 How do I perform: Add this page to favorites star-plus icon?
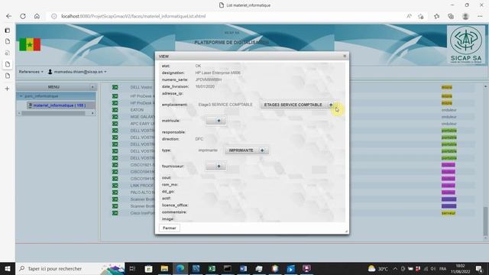tap(421, 16)
